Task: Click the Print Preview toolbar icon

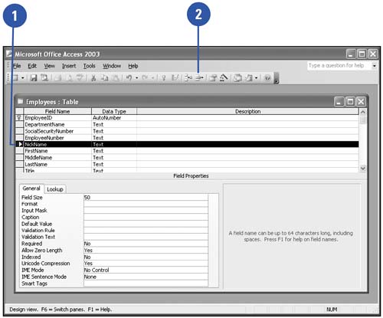Action: [69, 77]
